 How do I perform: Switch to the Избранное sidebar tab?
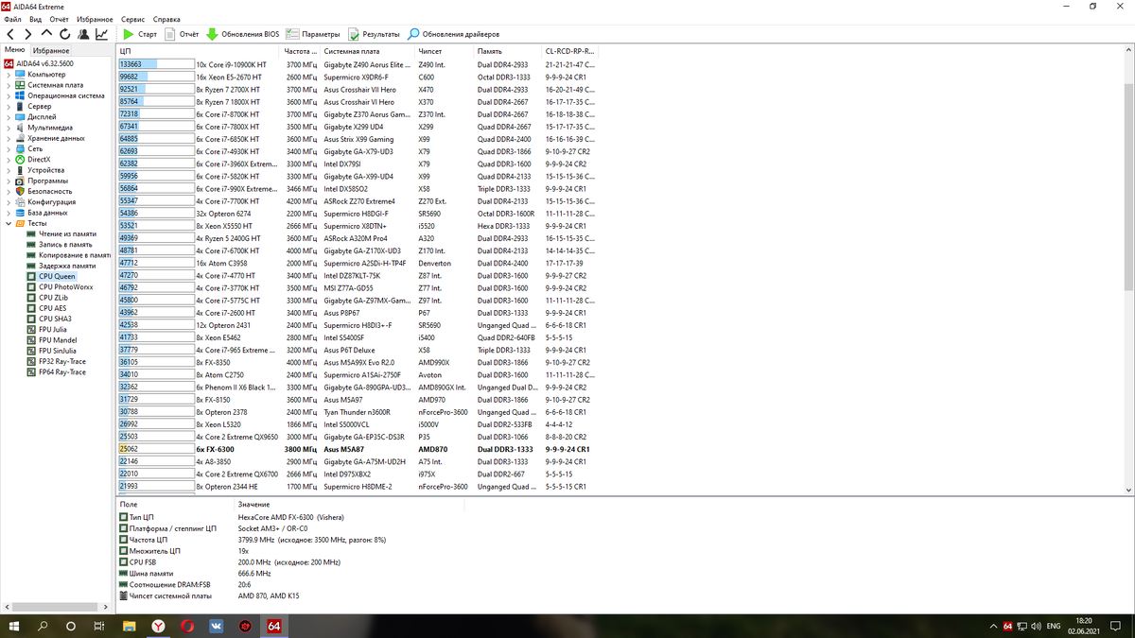(51, 50)
